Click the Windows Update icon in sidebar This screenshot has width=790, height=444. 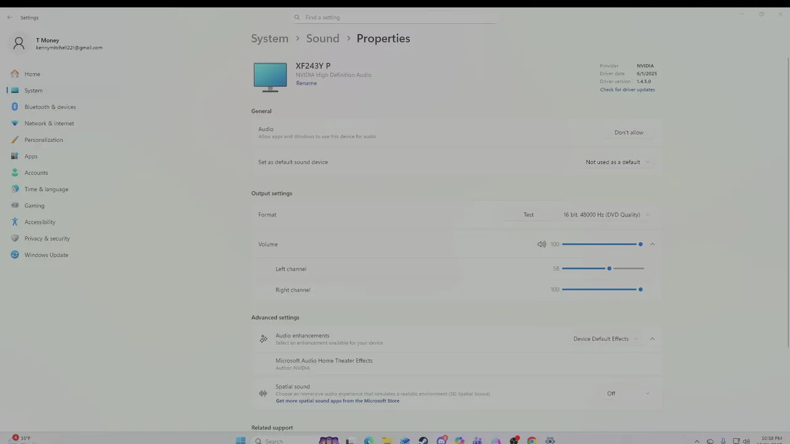15,255
